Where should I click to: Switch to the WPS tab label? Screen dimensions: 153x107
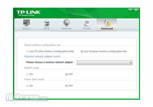46,29
